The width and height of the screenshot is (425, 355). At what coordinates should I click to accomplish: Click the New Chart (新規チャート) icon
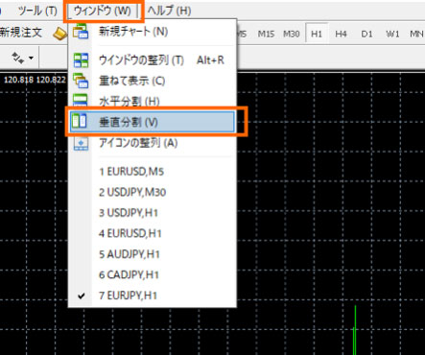81,32
